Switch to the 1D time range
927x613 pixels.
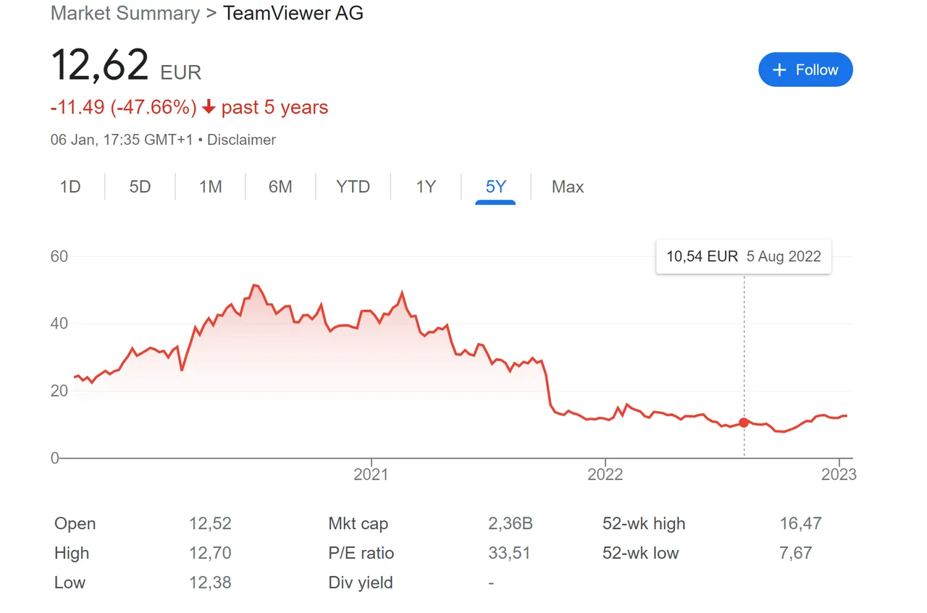click(70, 187)
